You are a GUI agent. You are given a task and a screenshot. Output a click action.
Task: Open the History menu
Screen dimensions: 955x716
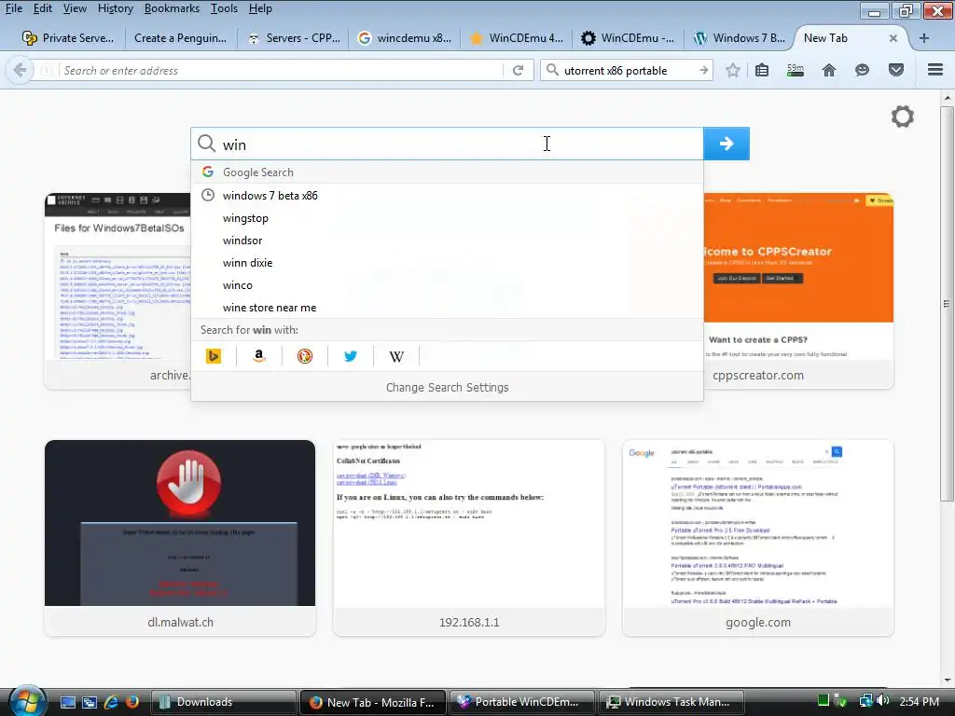pyautogui.click(x=115, y=8)
